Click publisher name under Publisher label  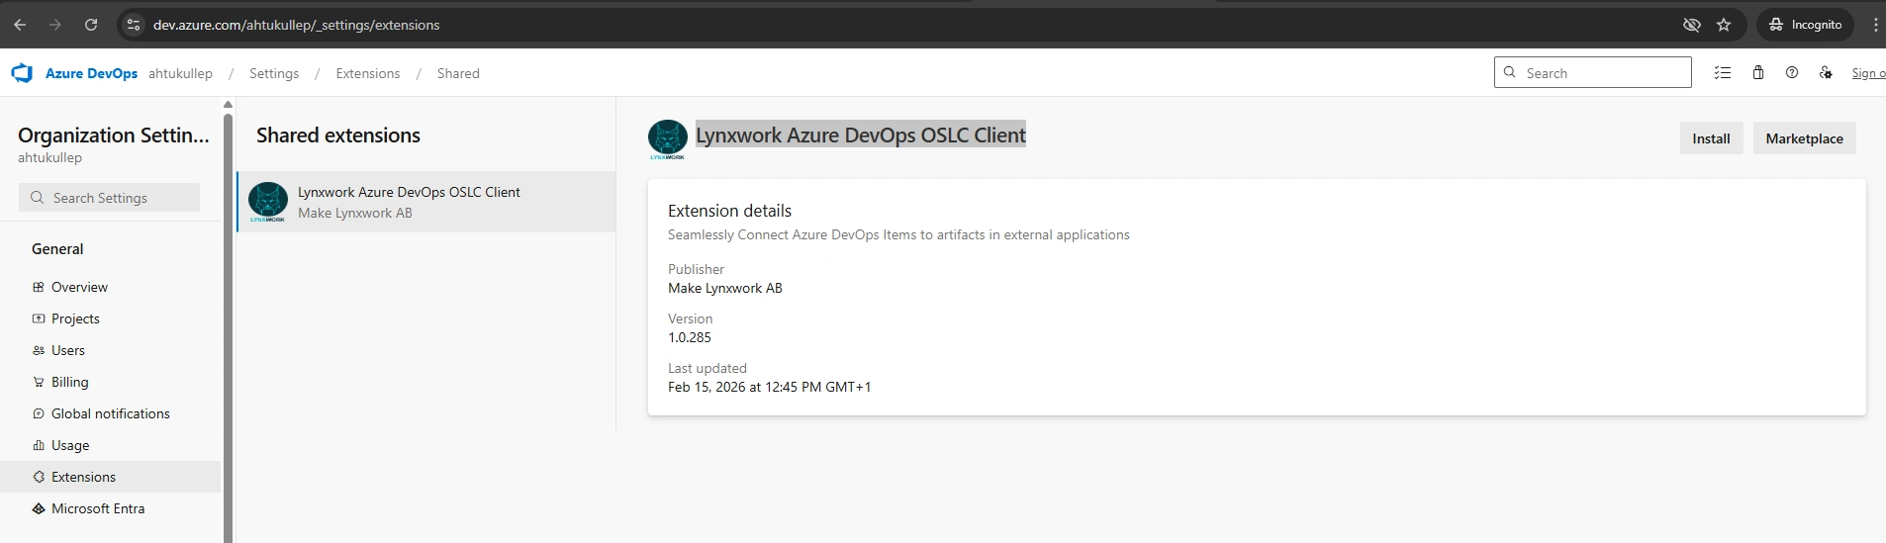click(725, 288)
